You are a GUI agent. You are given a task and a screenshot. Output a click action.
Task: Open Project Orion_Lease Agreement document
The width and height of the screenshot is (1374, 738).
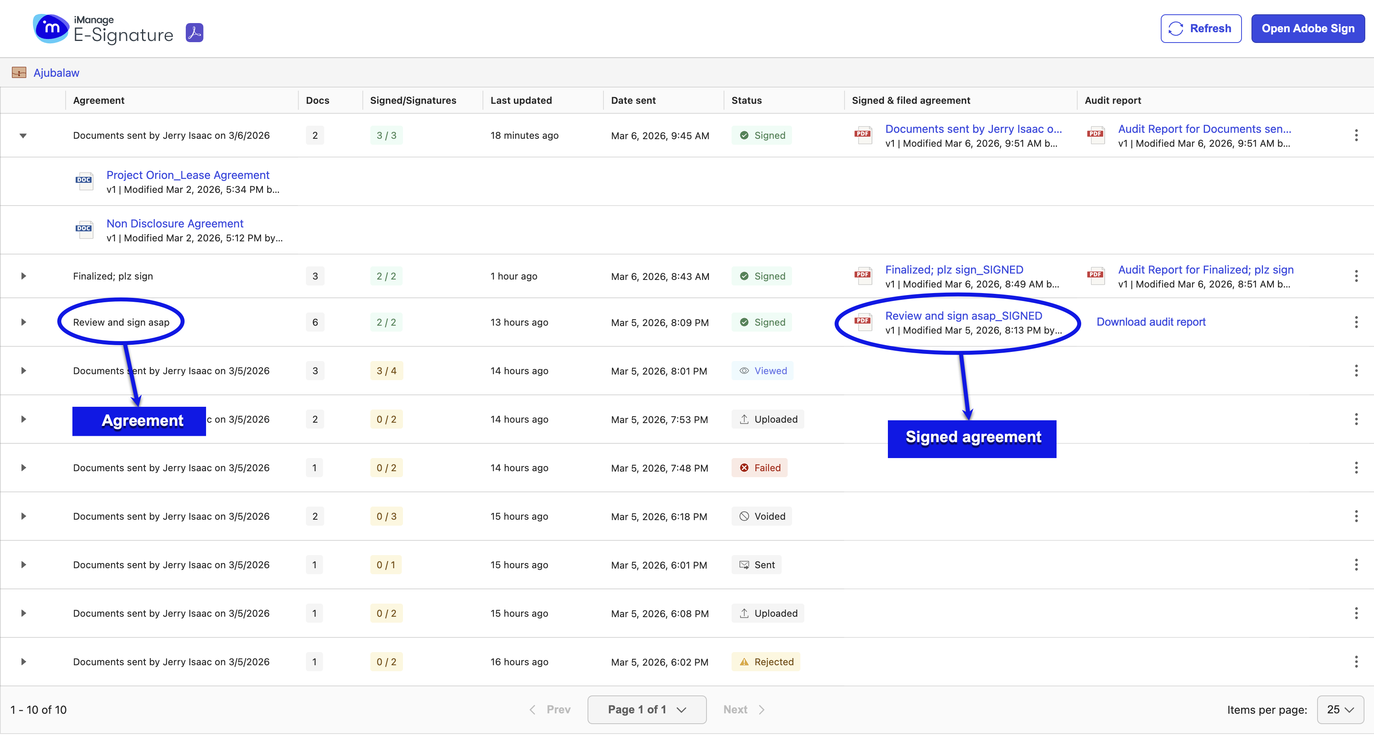(x=188, y=175)
